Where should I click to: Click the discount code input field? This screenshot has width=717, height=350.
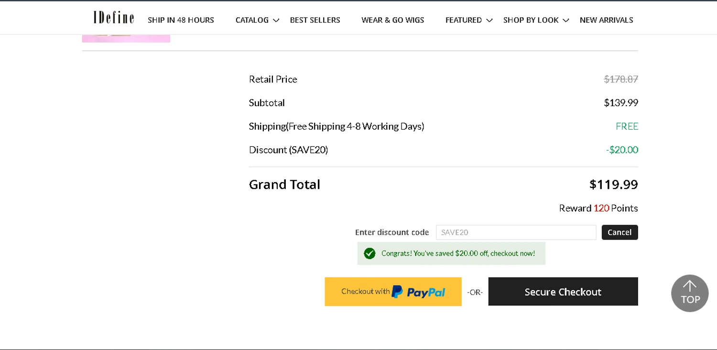point(516,232)
